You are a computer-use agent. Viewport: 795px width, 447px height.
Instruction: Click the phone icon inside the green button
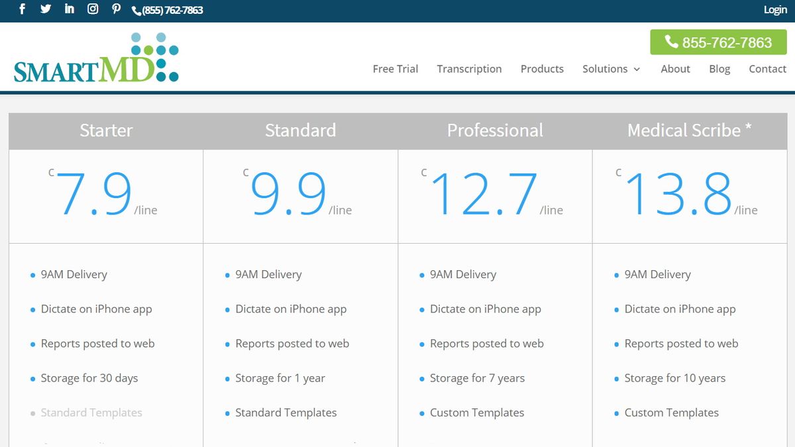coord(671,42)
